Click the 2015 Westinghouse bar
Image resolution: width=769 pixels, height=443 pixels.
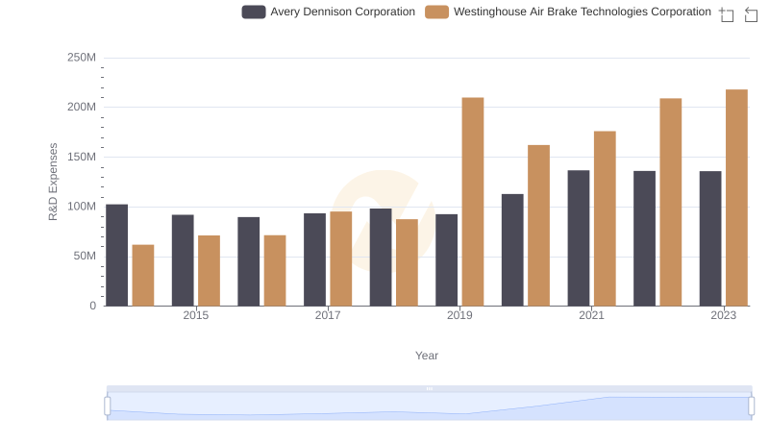(x=209, y=271)
